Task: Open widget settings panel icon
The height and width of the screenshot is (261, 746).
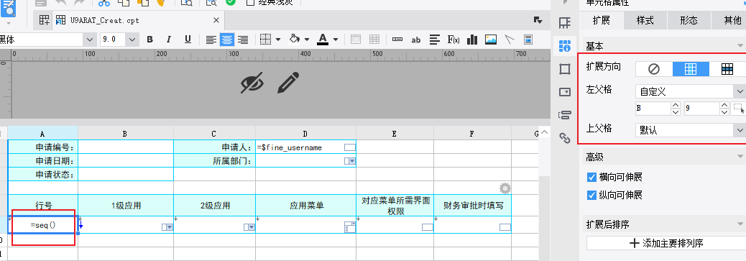Action: pyautogui.click(x=565, y=92)
